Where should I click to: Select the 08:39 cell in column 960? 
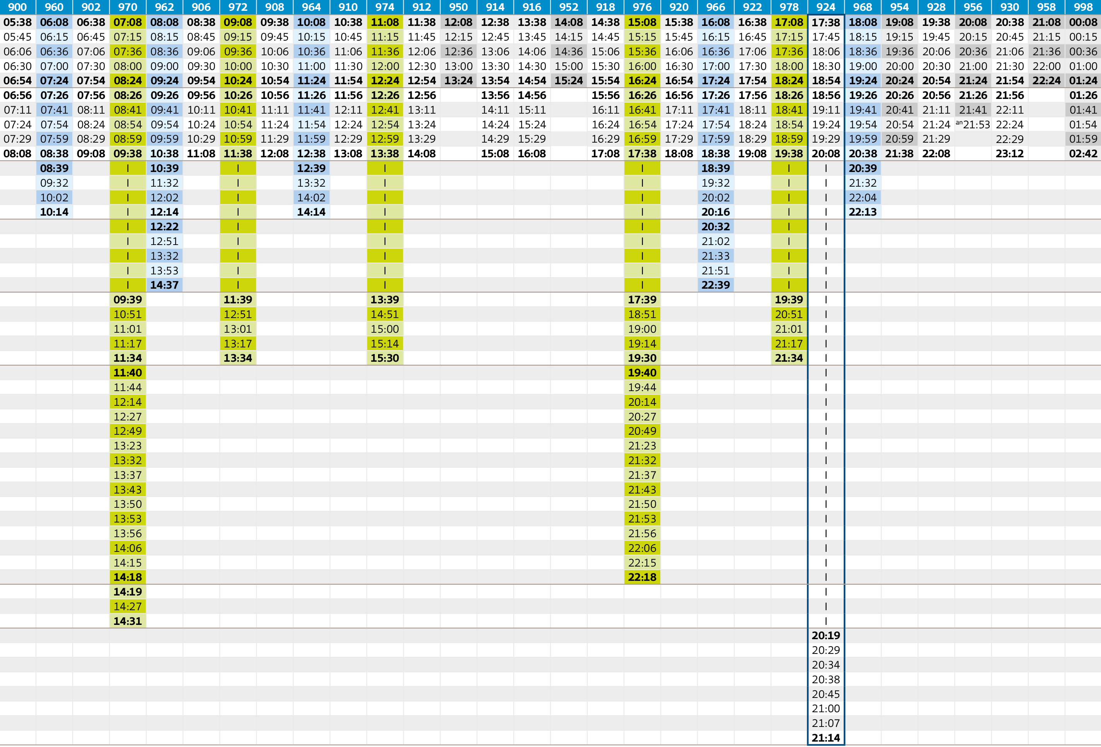(x=55, y=168)
